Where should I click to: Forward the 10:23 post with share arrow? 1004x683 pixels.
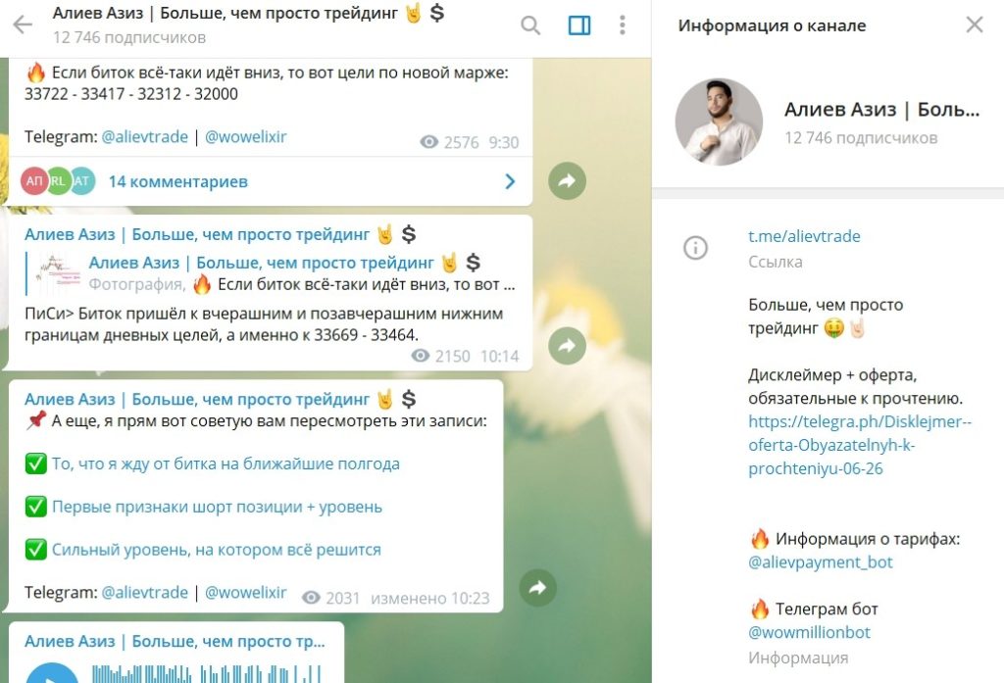[538, 588]
